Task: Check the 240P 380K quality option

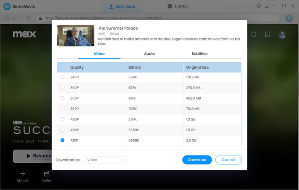Action: [62, 77]
